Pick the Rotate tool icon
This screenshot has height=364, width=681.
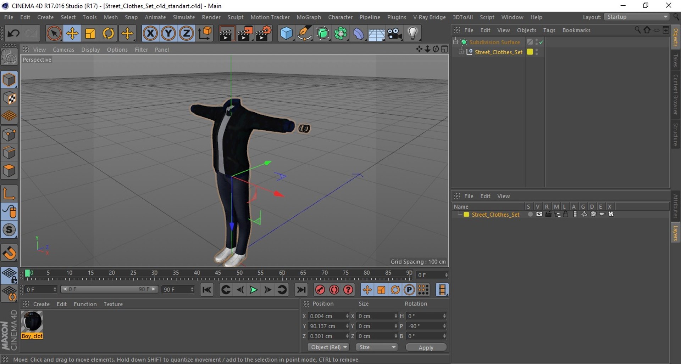click(109, 33)
